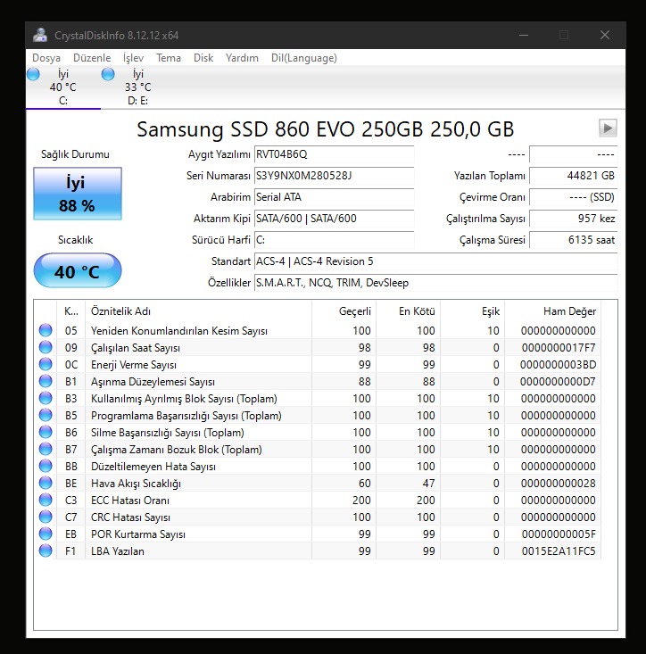Select Kullanılmış Ayrılmış Blok Sayısı row
Screen dimensions: 646x654
tap(318, 398)
